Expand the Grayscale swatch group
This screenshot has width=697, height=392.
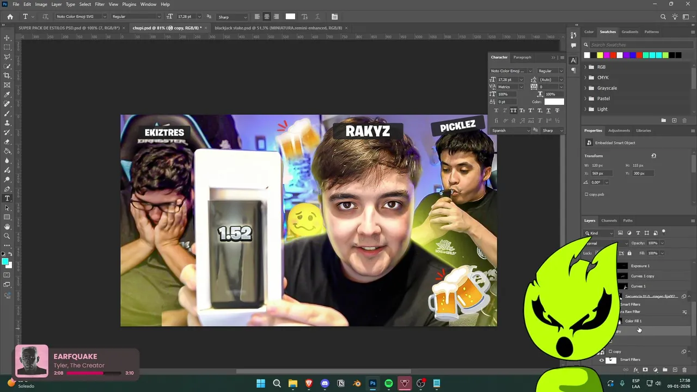click(585, 88)
